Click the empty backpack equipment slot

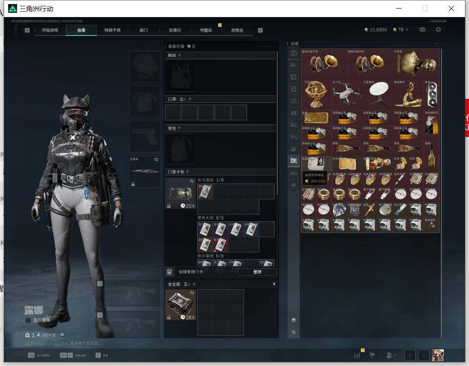tap(180, 149)
